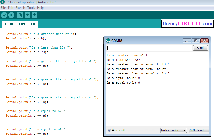Click the Arduino logo in COM18 title bar
The width and height of the screenshot is (214, 139).
pos(108,41)
